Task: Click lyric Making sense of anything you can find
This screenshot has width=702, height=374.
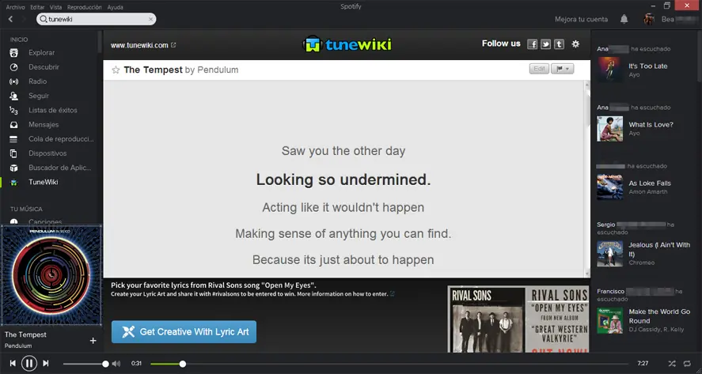Action: point(343,233)
